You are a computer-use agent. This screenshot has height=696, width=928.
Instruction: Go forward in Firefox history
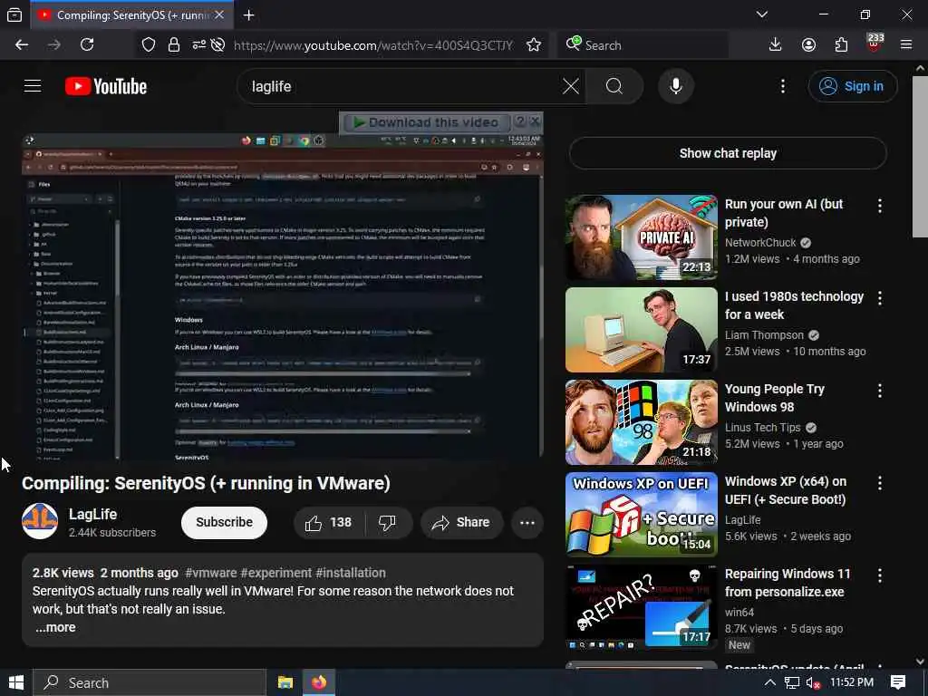pos(54,45)
